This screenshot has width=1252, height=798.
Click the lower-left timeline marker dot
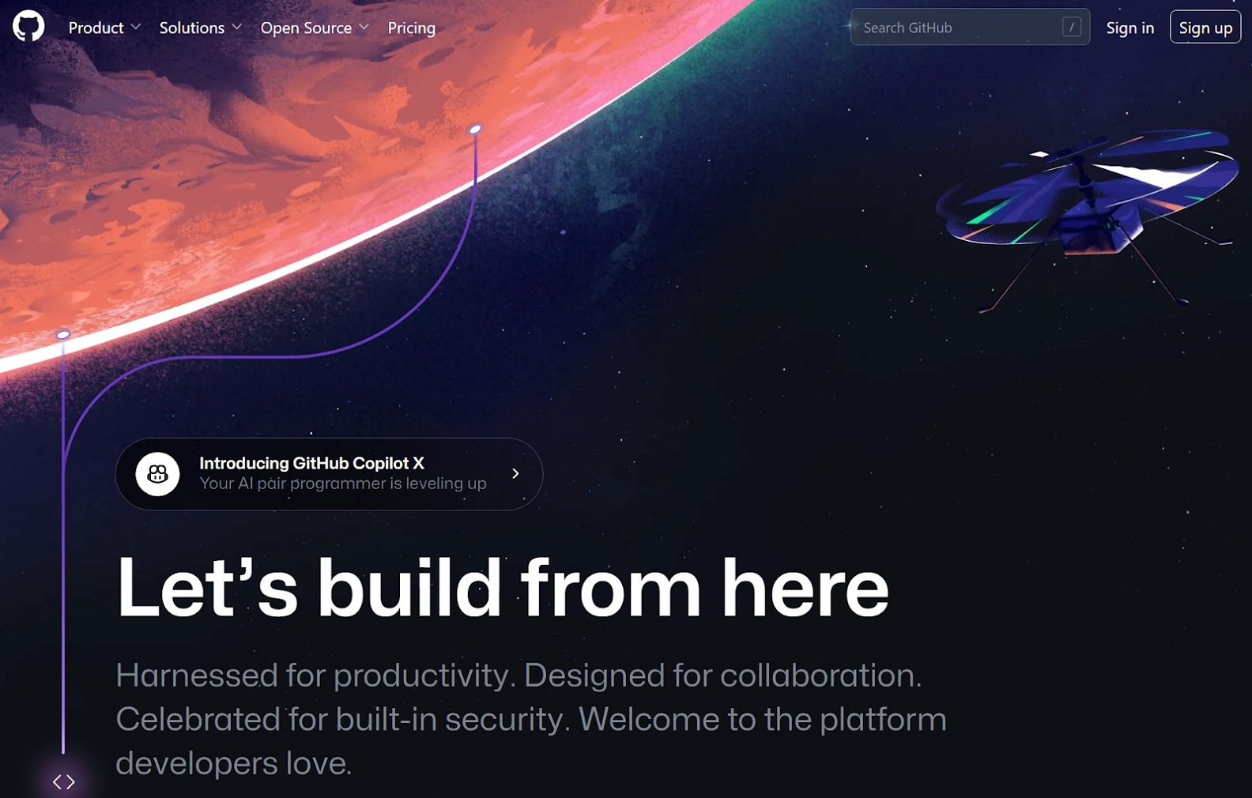pyautogui.click(x=63, y=335)
